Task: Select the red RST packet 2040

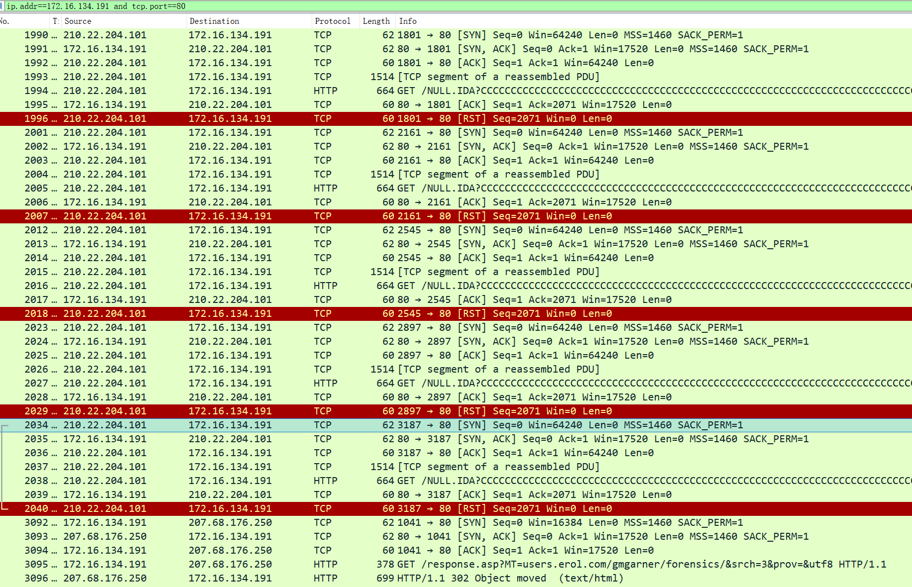Action: point(456,508)
